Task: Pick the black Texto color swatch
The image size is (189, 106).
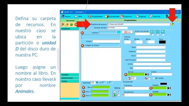Action: 162,42
